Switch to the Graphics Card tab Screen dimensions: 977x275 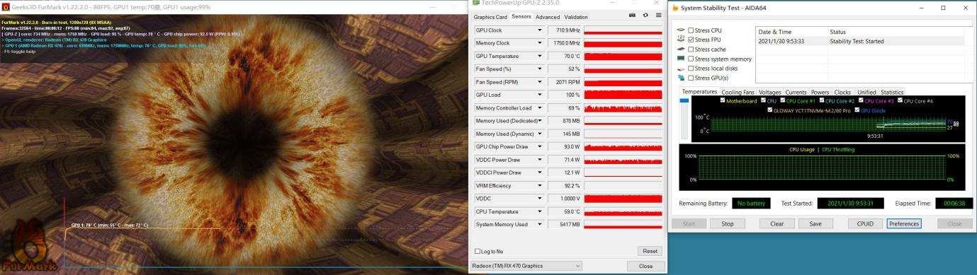coord(490,16)
